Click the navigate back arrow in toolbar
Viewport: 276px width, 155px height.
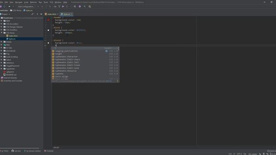[x=9, y=6]
